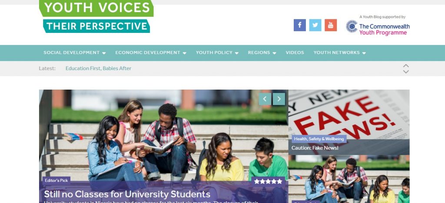Open the Videos menu item
The height and width of the screenshot is (203, 445).
(x=295, y=52)
